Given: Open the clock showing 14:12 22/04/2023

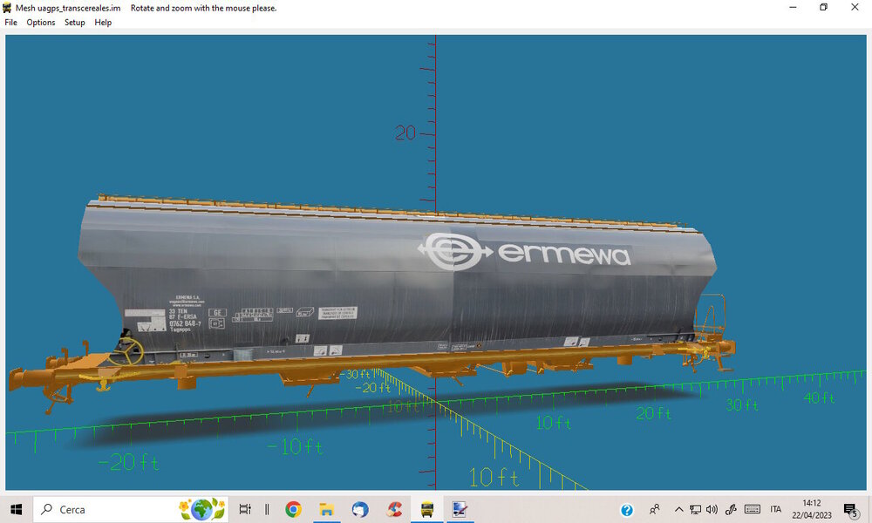Looking at the screenshot, I should pos(812,509).
